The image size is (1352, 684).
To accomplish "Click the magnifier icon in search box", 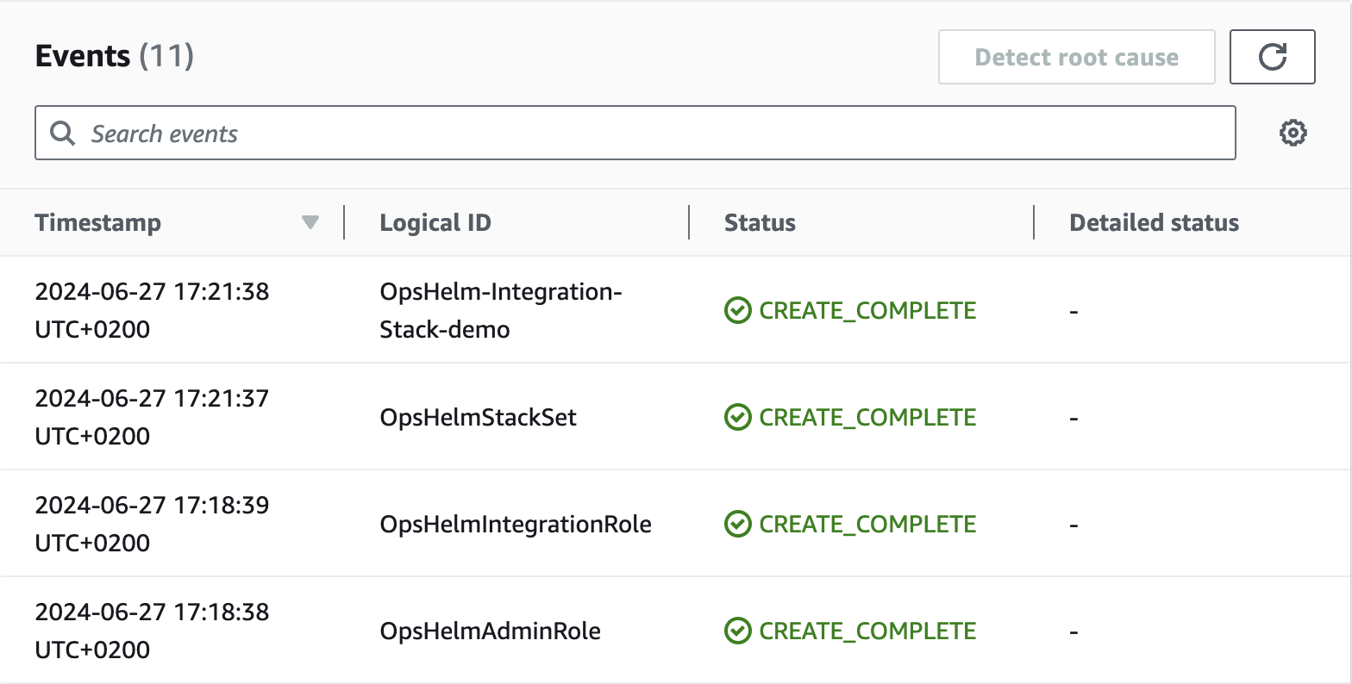I will click(62, 134).
